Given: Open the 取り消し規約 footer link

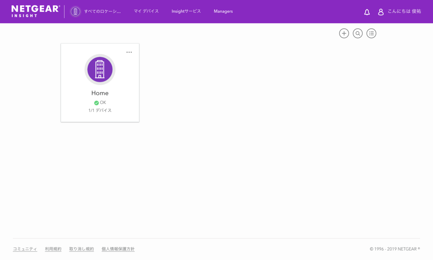Looking at the screenshot, I should (82, 249).
